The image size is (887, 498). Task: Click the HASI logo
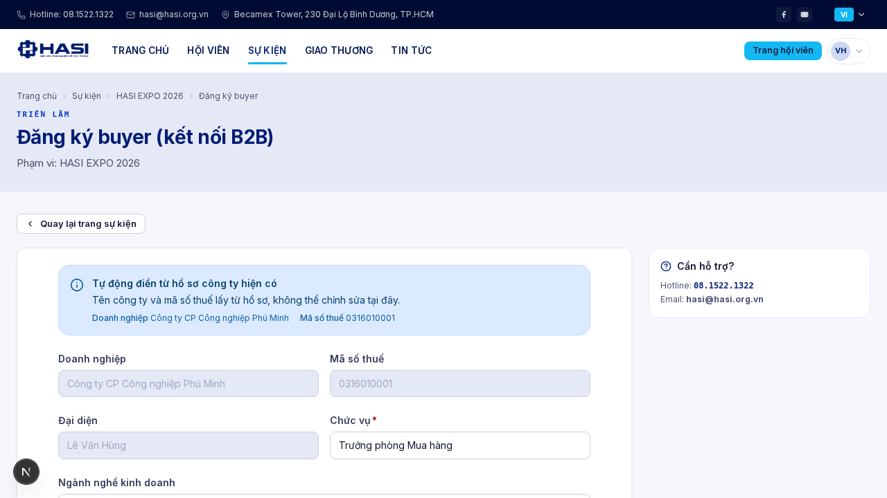tap(53, 50)
